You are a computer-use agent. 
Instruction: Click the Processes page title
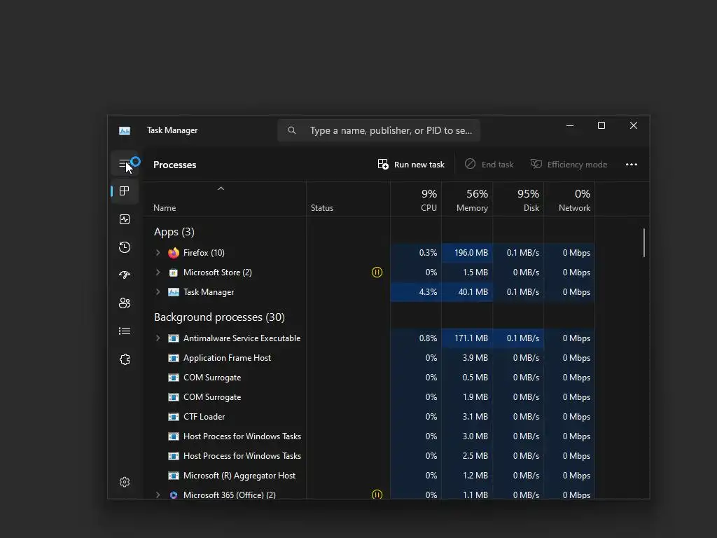point(174,165)
